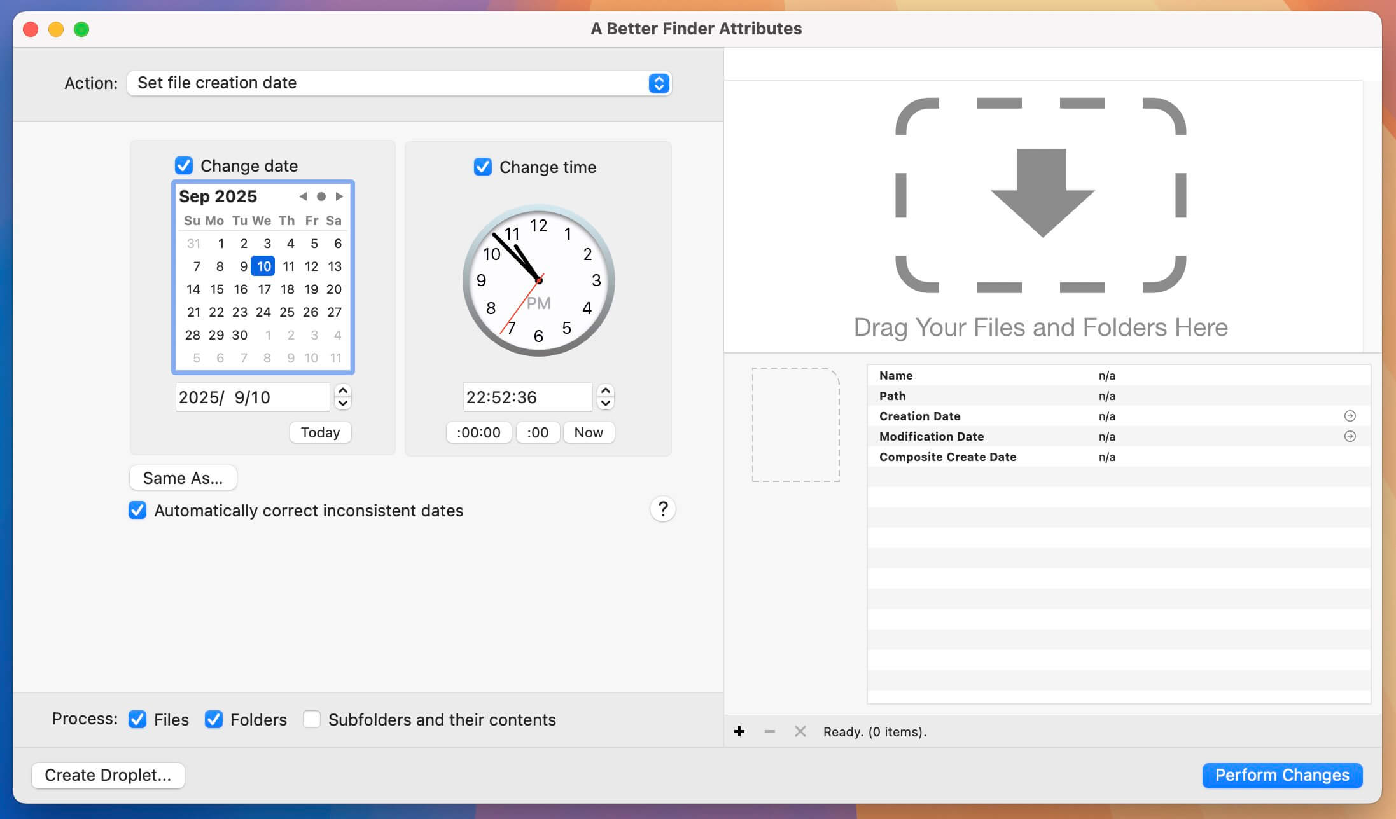The width and height of the screenshot is (1396, 819).
Task: Go to previous month in the calendar
Action: [304, 196]
